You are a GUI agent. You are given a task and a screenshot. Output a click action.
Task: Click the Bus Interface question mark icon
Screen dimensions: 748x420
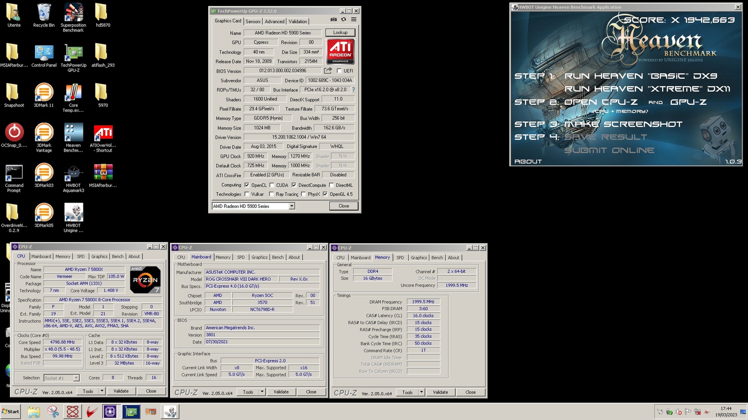click(353, 90)
